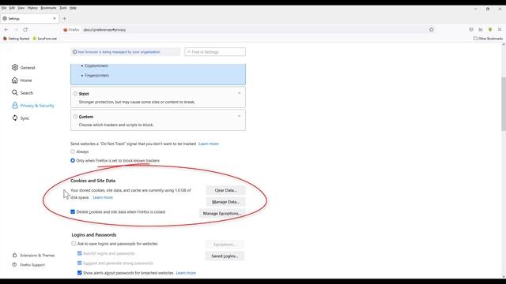506x284 pixels.
Task: Click the Saved Logins button
Action: [x=225, y=256]
